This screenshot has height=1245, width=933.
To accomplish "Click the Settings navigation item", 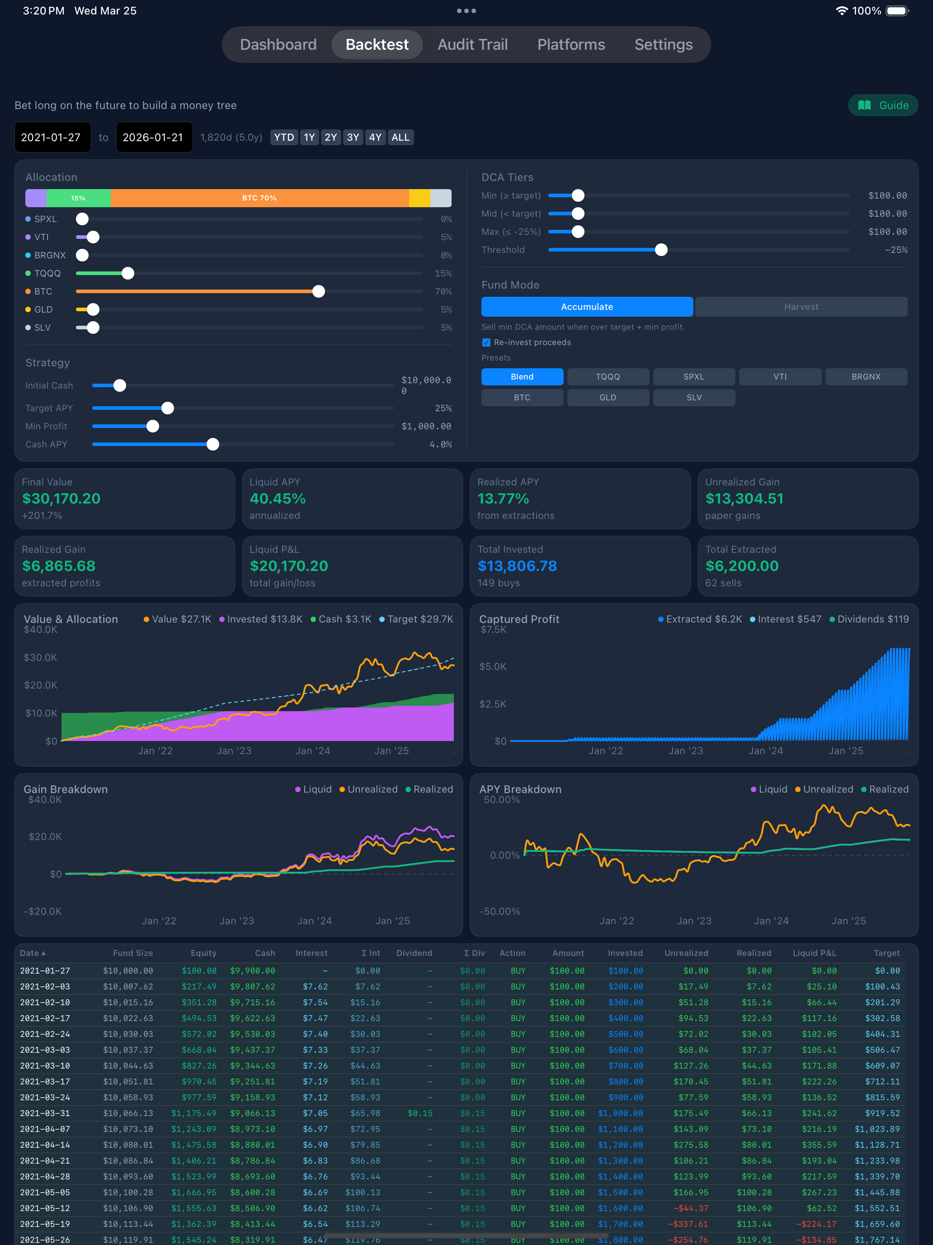I will click(x=663, y=44).
